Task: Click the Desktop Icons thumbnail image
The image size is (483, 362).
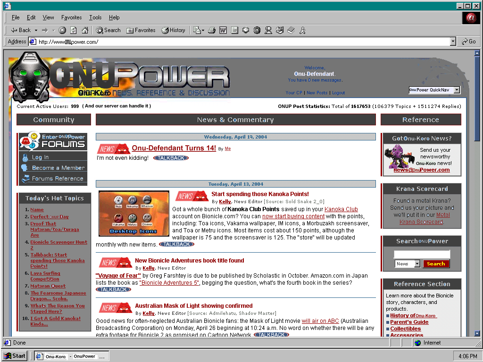Action: pos(133,214)
